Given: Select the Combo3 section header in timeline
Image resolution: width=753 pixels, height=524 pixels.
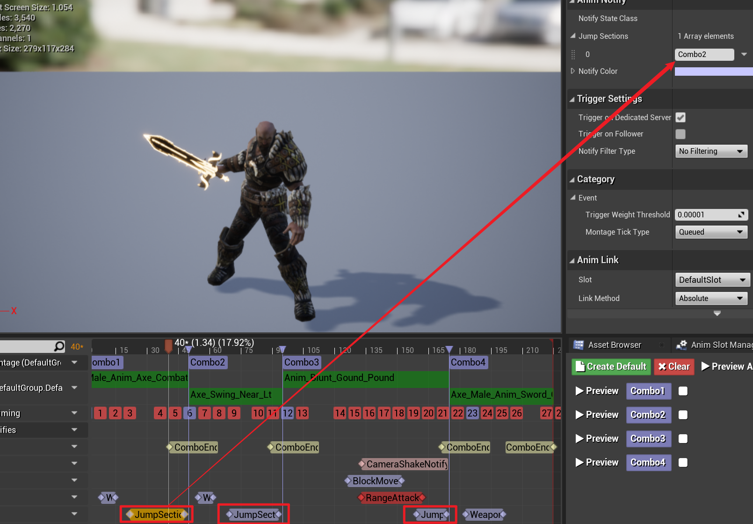Looking at the screenshot, I should tap(302, 362).
